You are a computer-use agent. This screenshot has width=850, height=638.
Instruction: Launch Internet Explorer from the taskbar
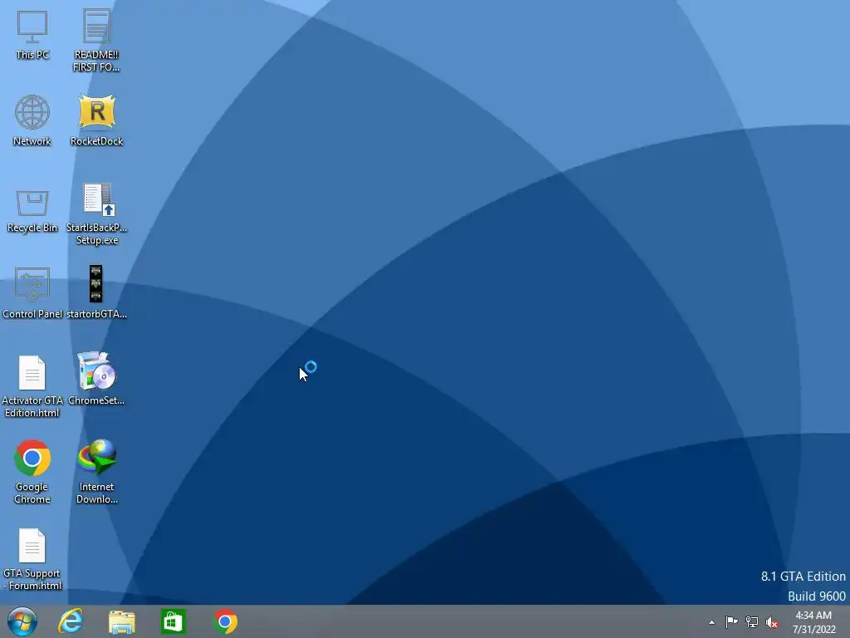click(71, 621)
